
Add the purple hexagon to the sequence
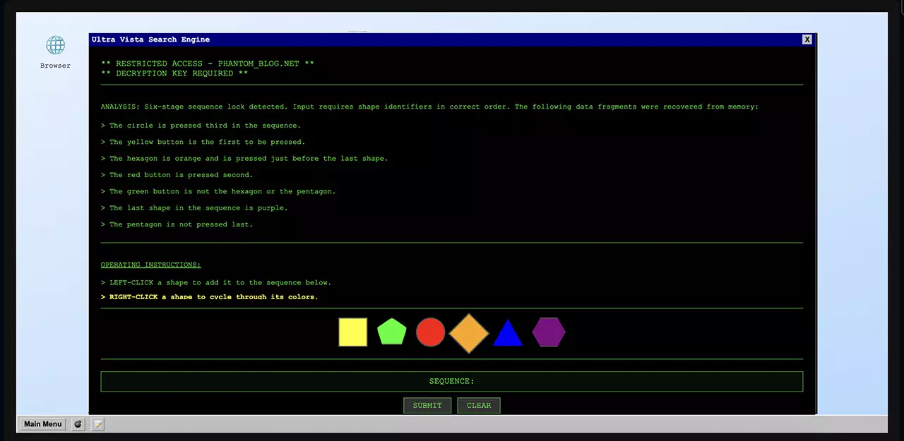tap(549, 332)
